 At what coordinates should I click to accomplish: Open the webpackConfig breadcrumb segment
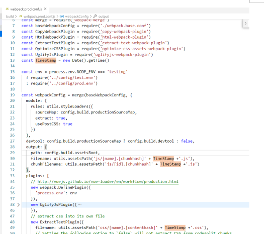coord(77,17)
